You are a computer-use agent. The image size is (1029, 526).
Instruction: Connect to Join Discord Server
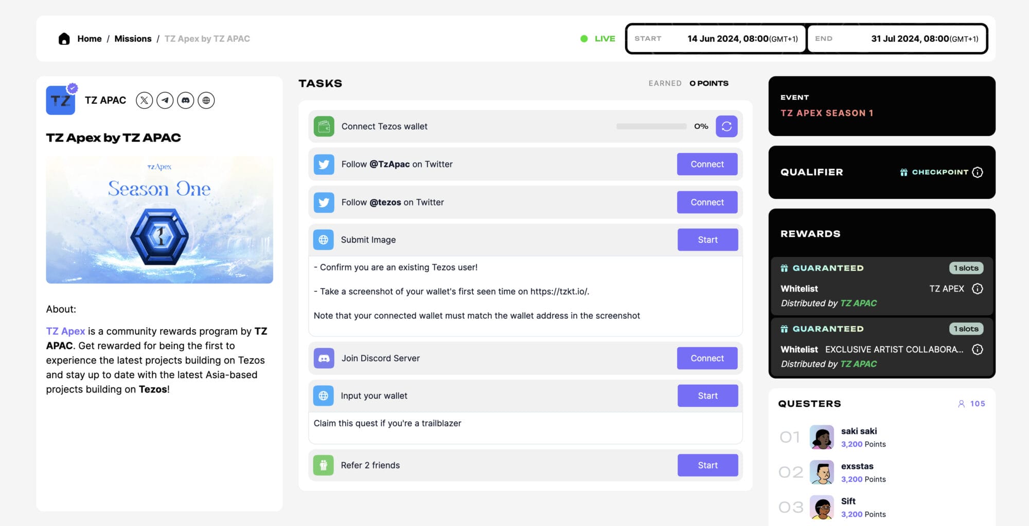[706, 358]
